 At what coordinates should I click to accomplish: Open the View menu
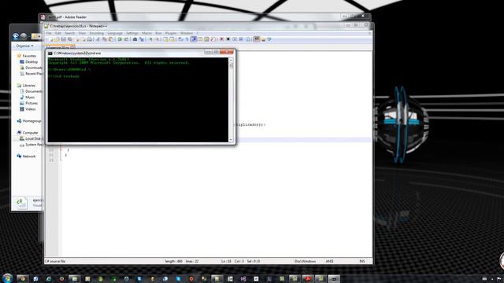click(x=82, y=33)
